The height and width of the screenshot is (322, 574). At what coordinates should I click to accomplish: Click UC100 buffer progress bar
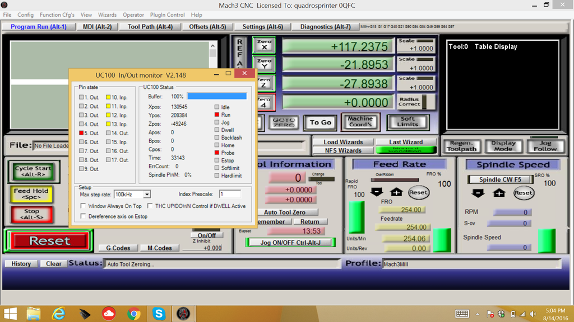pyautogui.click(x=217, y=96)
